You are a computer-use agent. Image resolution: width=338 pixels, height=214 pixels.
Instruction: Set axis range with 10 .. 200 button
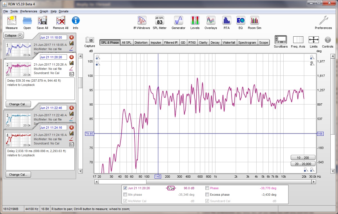point(303,158)
